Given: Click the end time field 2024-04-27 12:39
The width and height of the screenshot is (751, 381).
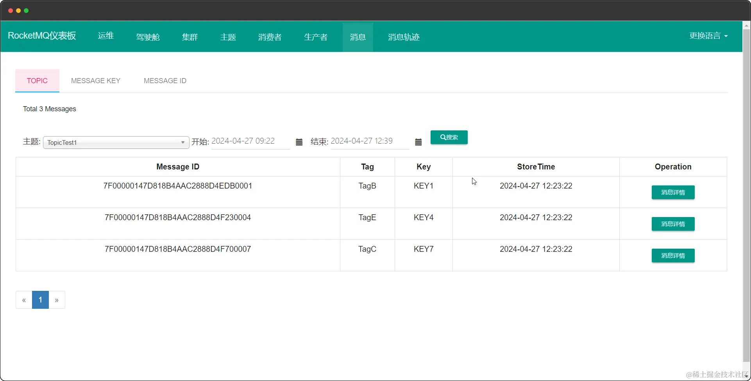Looking at the screenshot, I should 370,141.
